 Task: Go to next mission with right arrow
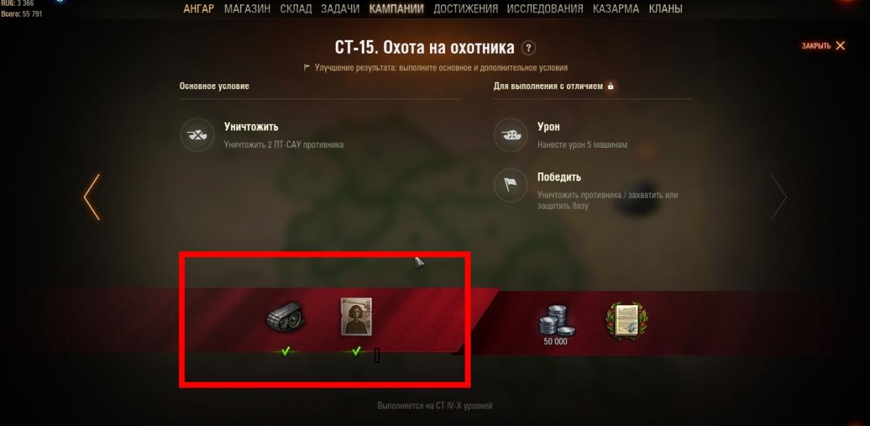(779, 197)
